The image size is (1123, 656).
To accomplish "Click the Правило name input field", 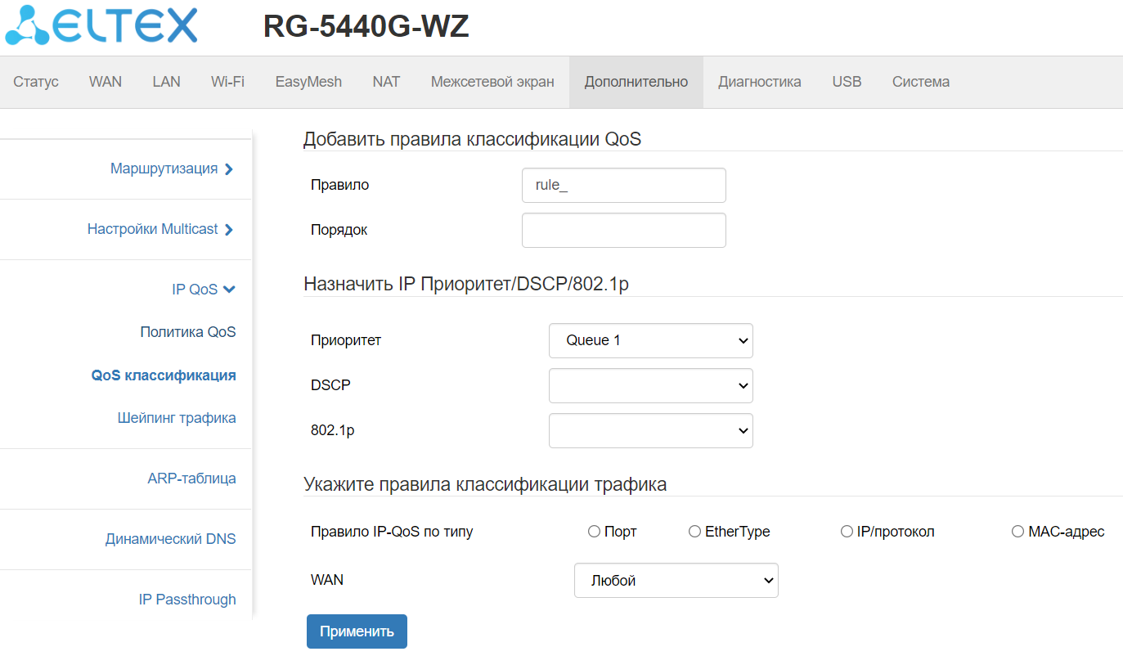I will click(x=623, y=185).
